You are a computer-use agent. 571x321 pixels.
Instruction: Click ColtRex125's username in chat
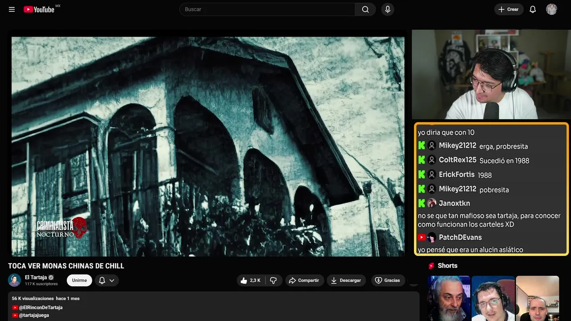[x=458, y=160]
